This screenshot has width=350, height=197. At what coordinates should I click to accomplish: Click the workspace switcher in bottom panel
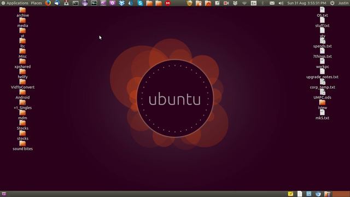pos(341,194)
